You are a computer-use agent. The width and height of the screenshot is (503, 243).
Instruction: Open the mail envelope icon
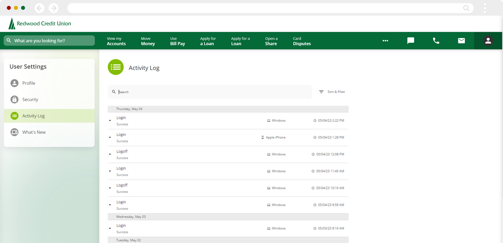(461, 41)
